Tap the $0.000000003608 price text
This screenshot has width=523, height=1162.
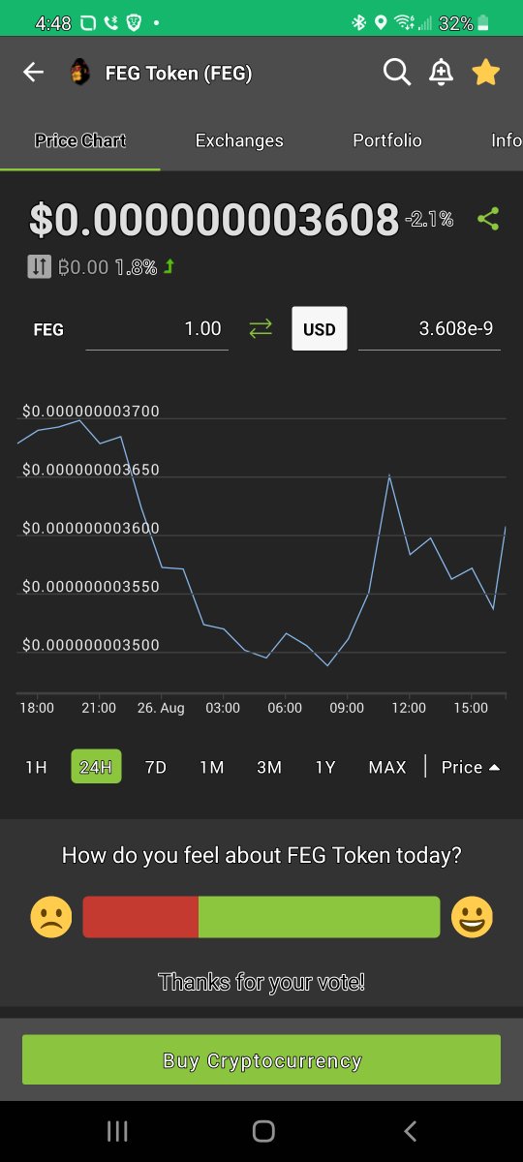click(214, 220)
